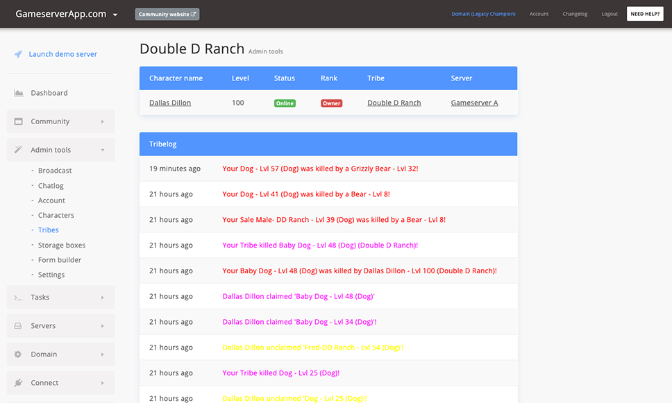Open Chatlog in the sidebar

pyautogui.click(x=51, y=185)
